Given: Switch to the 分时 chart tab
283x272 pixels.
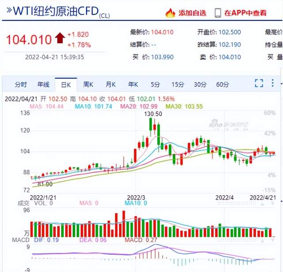Looking at the screenshot, I should coord(21,84).
